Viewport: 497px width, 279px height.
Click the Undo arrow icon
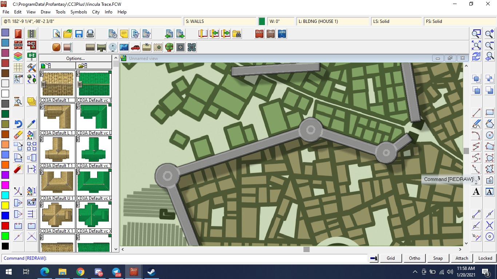click(18, 124)
